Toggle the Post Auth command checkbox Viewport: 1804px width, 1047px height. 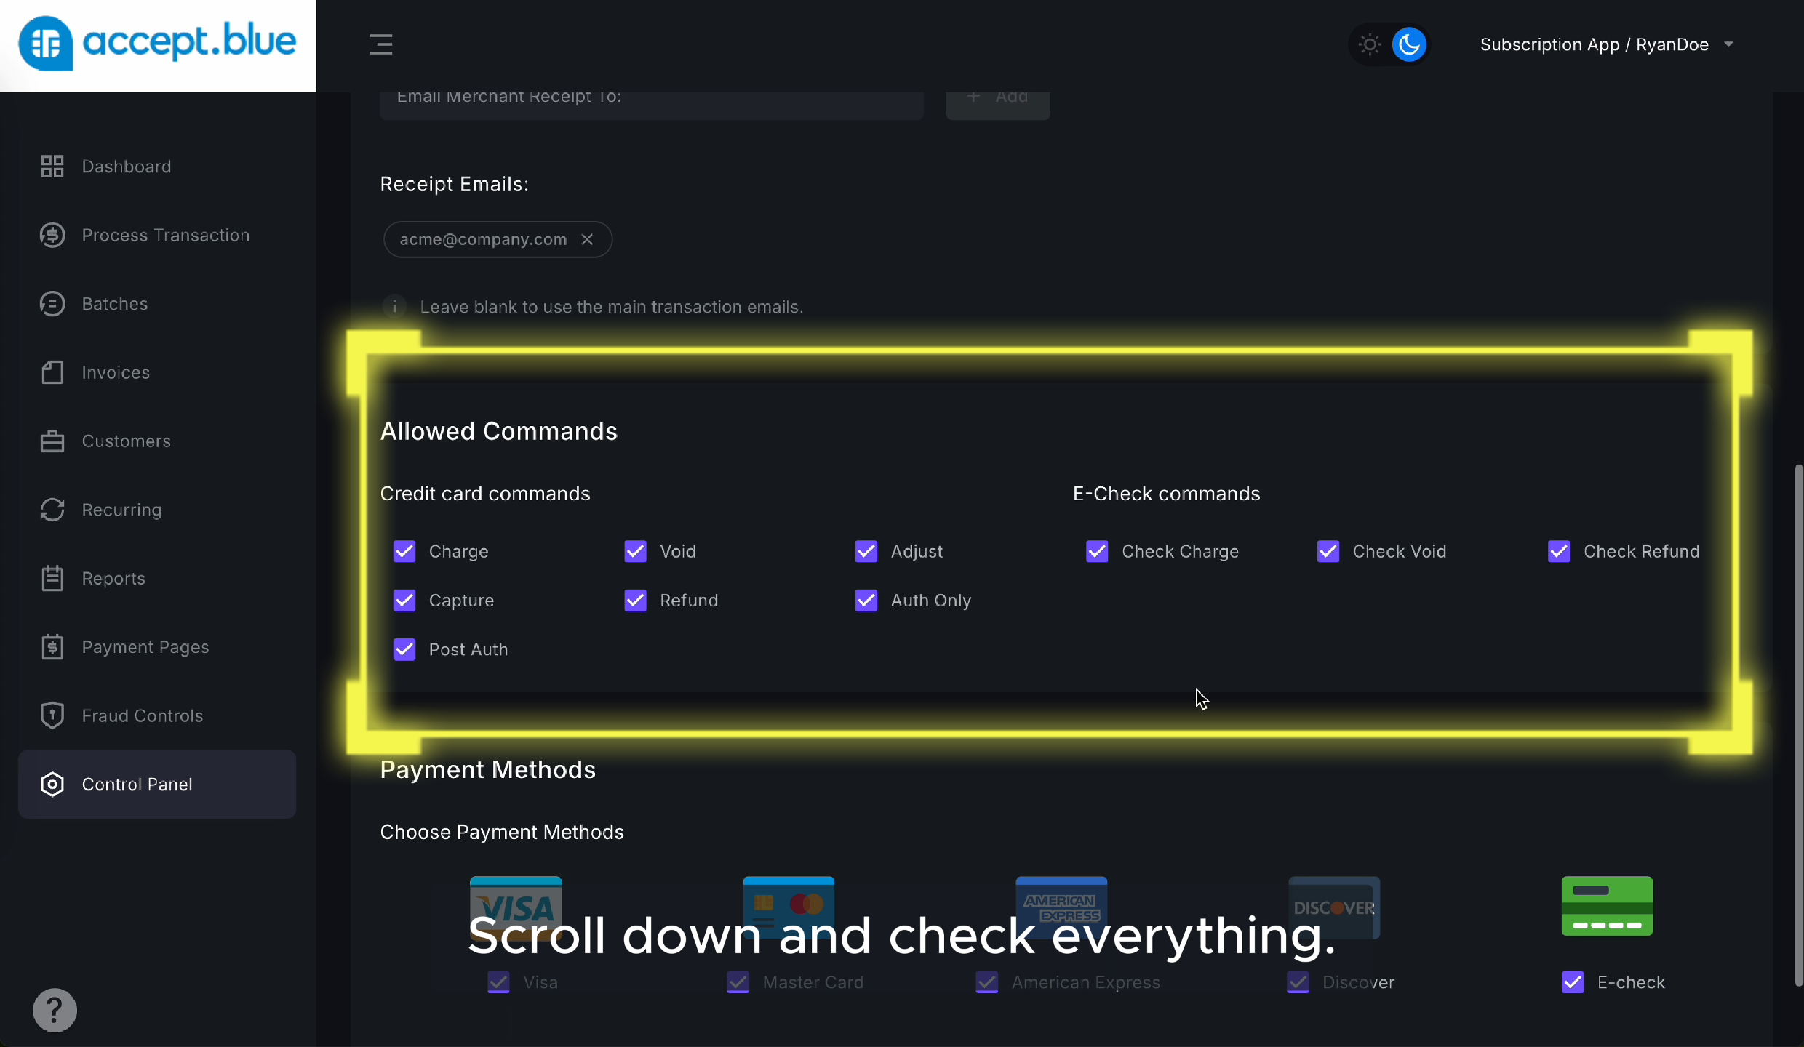[x=404, y=649]
